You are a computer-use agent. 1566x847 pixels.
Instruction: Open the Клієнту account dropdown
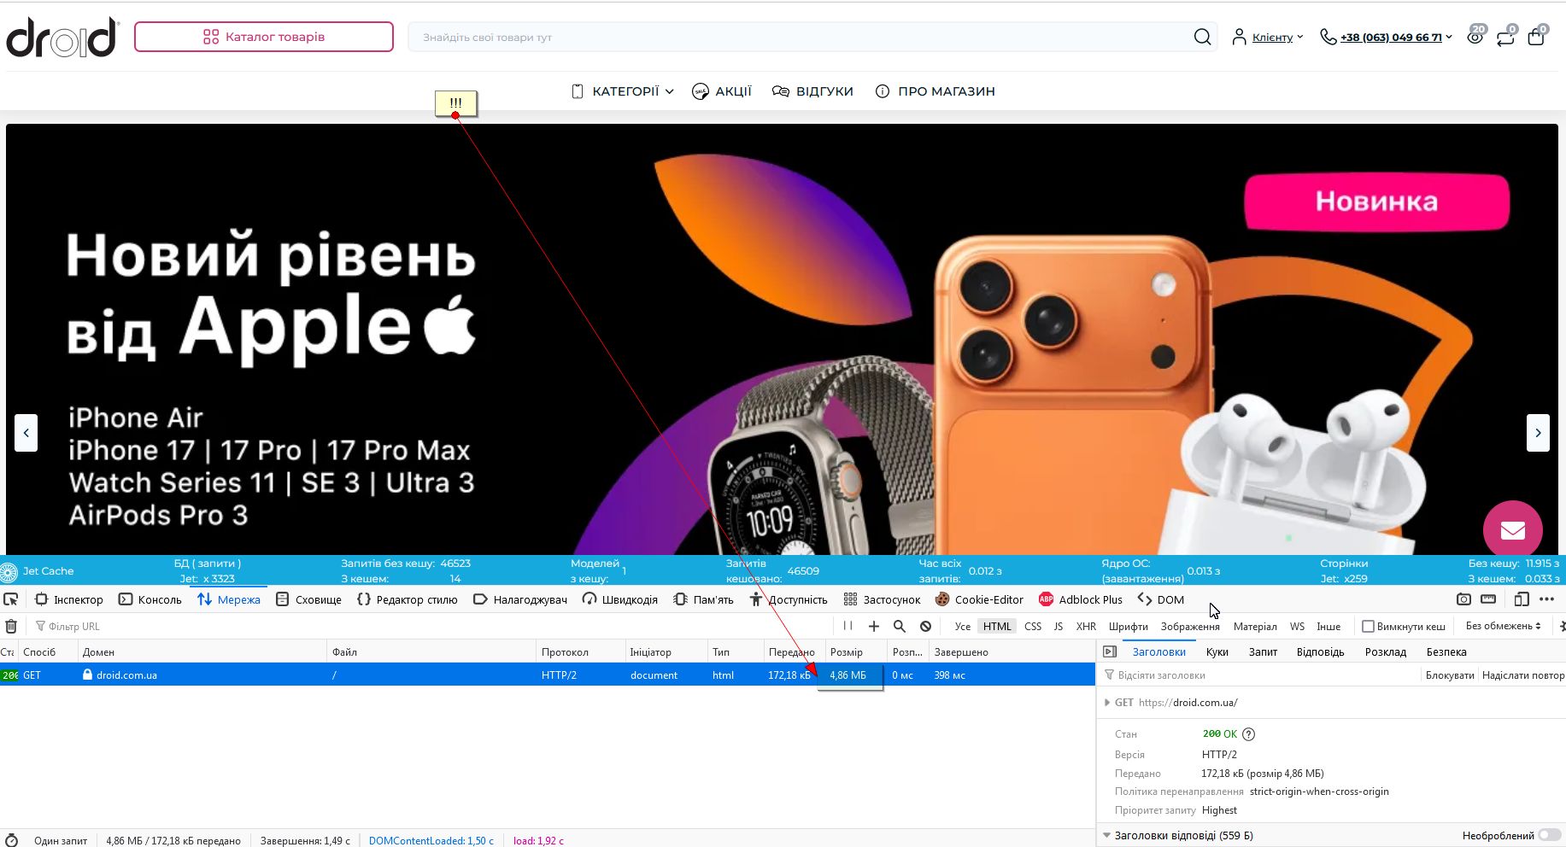coord(1277,37)
